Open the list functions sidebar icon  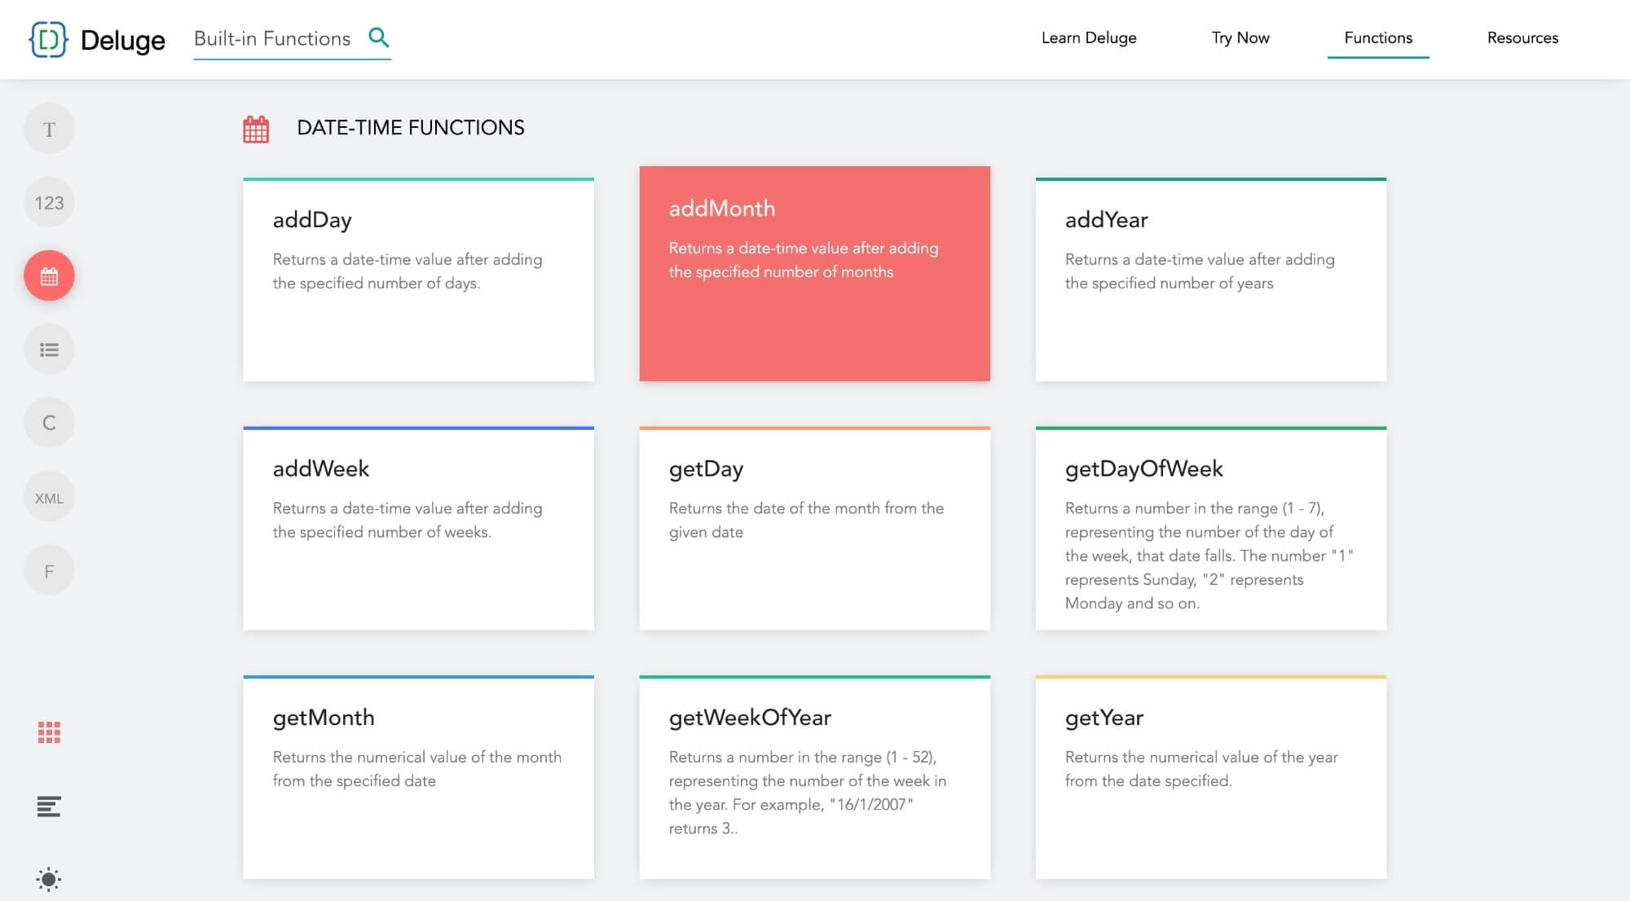point(49,349)
